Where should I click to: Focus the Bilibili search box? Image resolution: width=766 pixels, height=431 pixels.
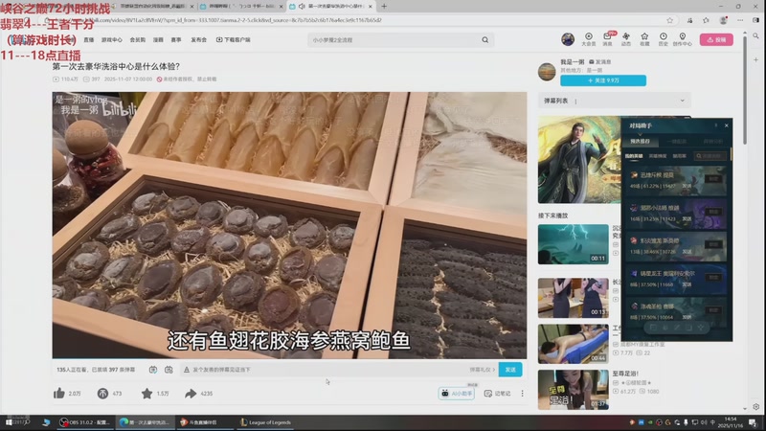(x=394, y=40)
